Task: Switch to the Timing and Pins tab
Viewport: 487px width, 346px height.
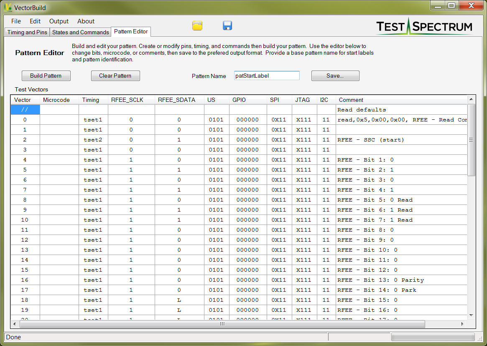Action: [x=26, y=32]
